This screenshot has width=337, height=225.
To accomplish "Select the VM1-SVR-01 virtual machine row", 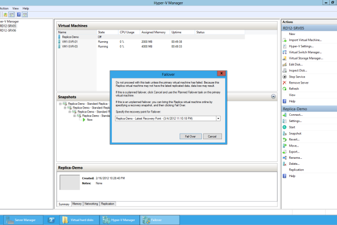I will 151,42.
